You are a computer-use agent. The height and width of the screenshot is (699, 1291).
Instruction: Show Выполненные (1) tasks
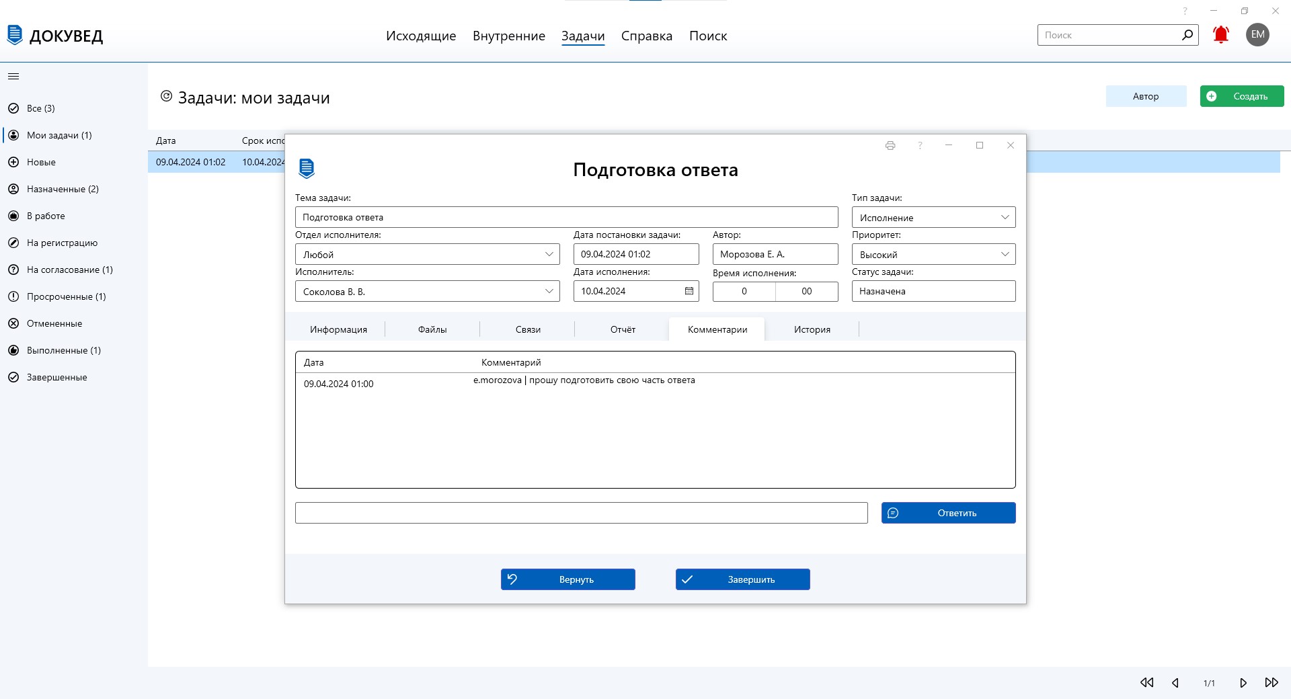tap(74, 350)
